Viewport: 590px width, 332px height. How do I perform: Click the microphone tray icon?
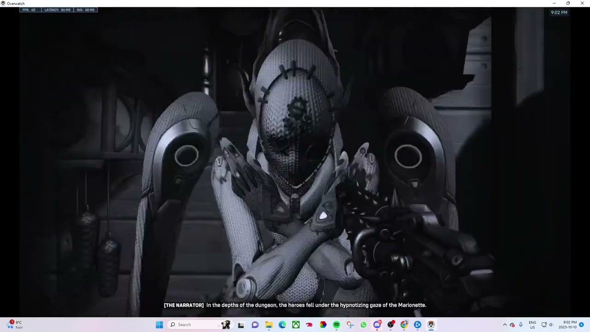[521, 325]
